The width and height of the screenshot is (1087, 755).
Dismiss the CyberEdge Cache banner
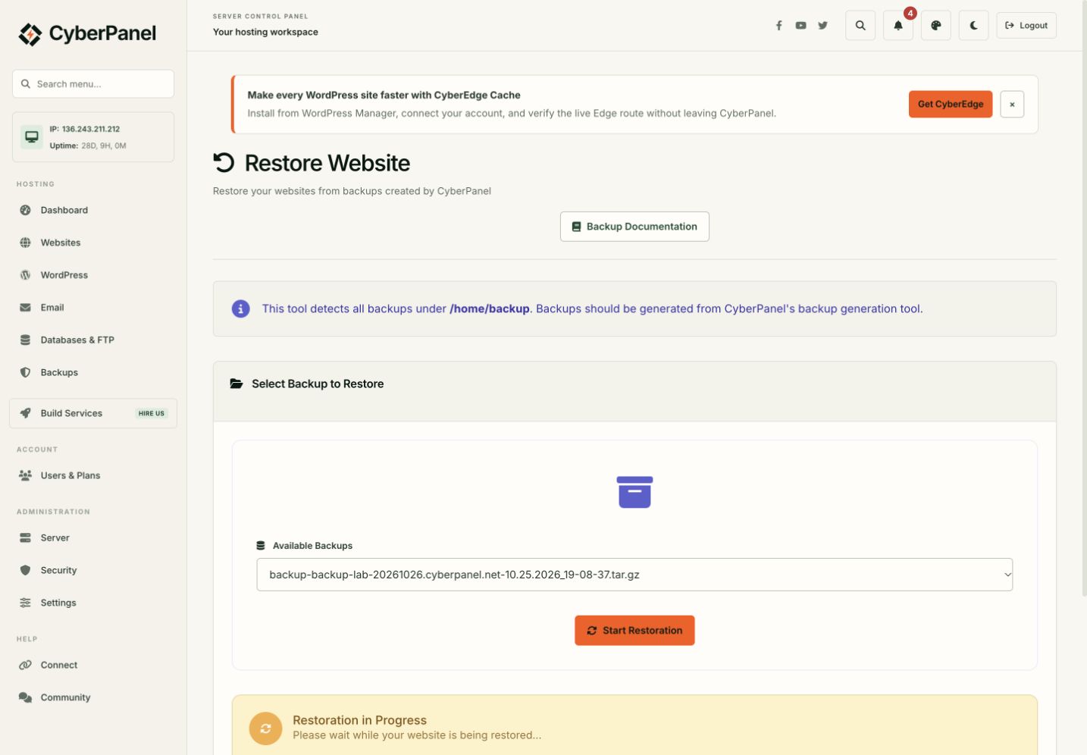(1011, 104)
